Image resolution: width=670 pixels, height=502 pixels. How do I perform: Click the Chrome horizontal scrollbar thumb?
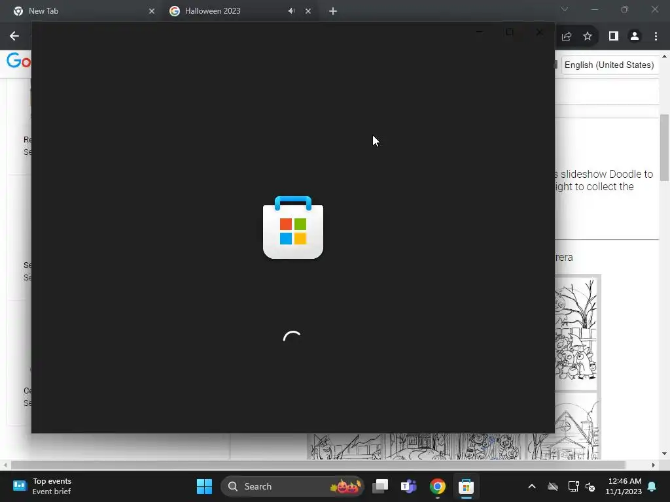pyautogui.click(x=319, y=465)
